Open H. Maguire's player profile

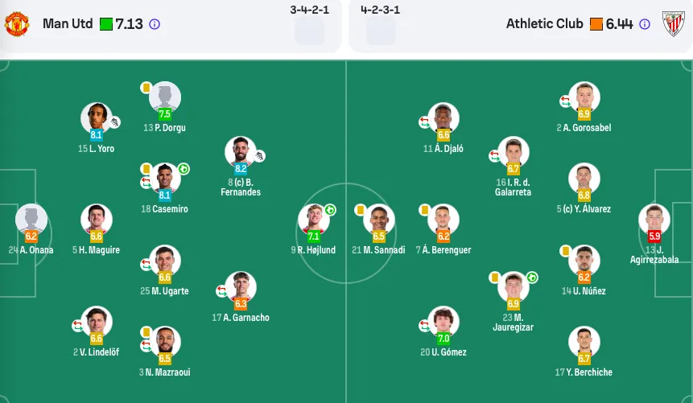(x=96, y=220)
